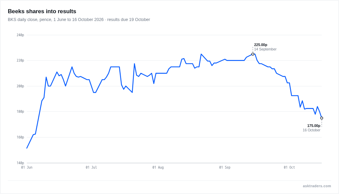
Task: Click the '14 September' annotation date
Action: pyautogui.click(x=265, y=49)
